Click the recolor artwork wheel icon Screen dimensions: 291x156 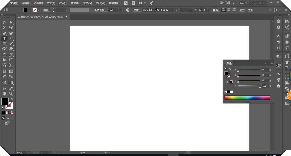click(x=128, y=10)
